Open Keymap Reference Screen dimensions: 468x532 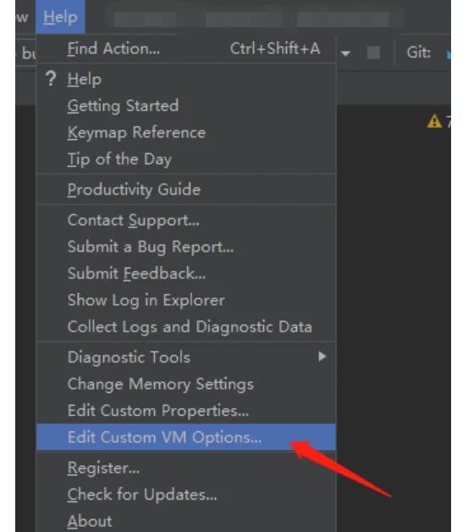pyautogui.click(x=186, y=132)
